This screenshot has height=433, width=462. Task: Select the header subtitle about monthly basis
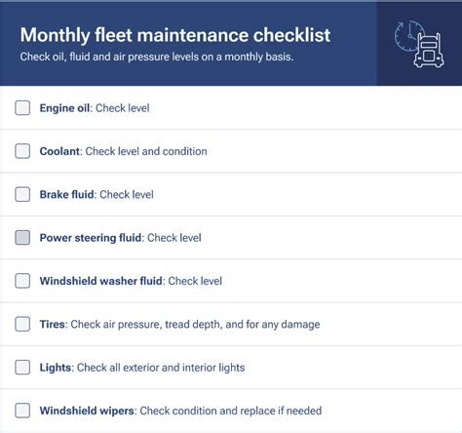click(157, 57)
